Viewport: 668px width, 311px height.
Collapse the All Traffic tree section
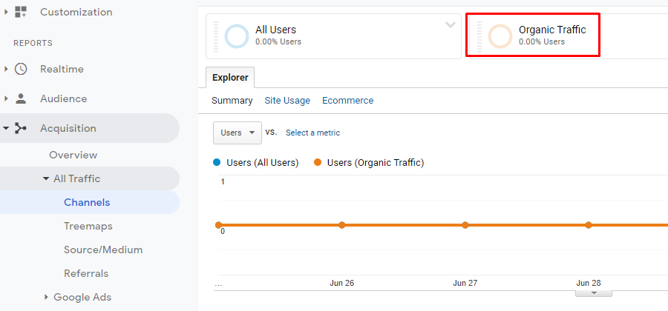pyautogui.click(x=46, y=179)
